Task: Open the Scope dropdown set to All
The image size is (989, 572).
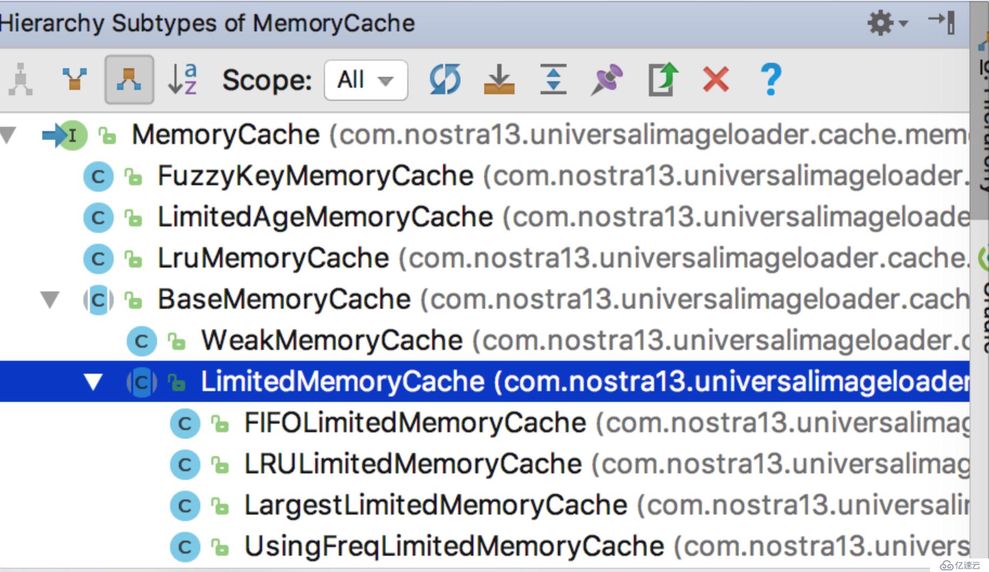Action: tap(366, 80)
